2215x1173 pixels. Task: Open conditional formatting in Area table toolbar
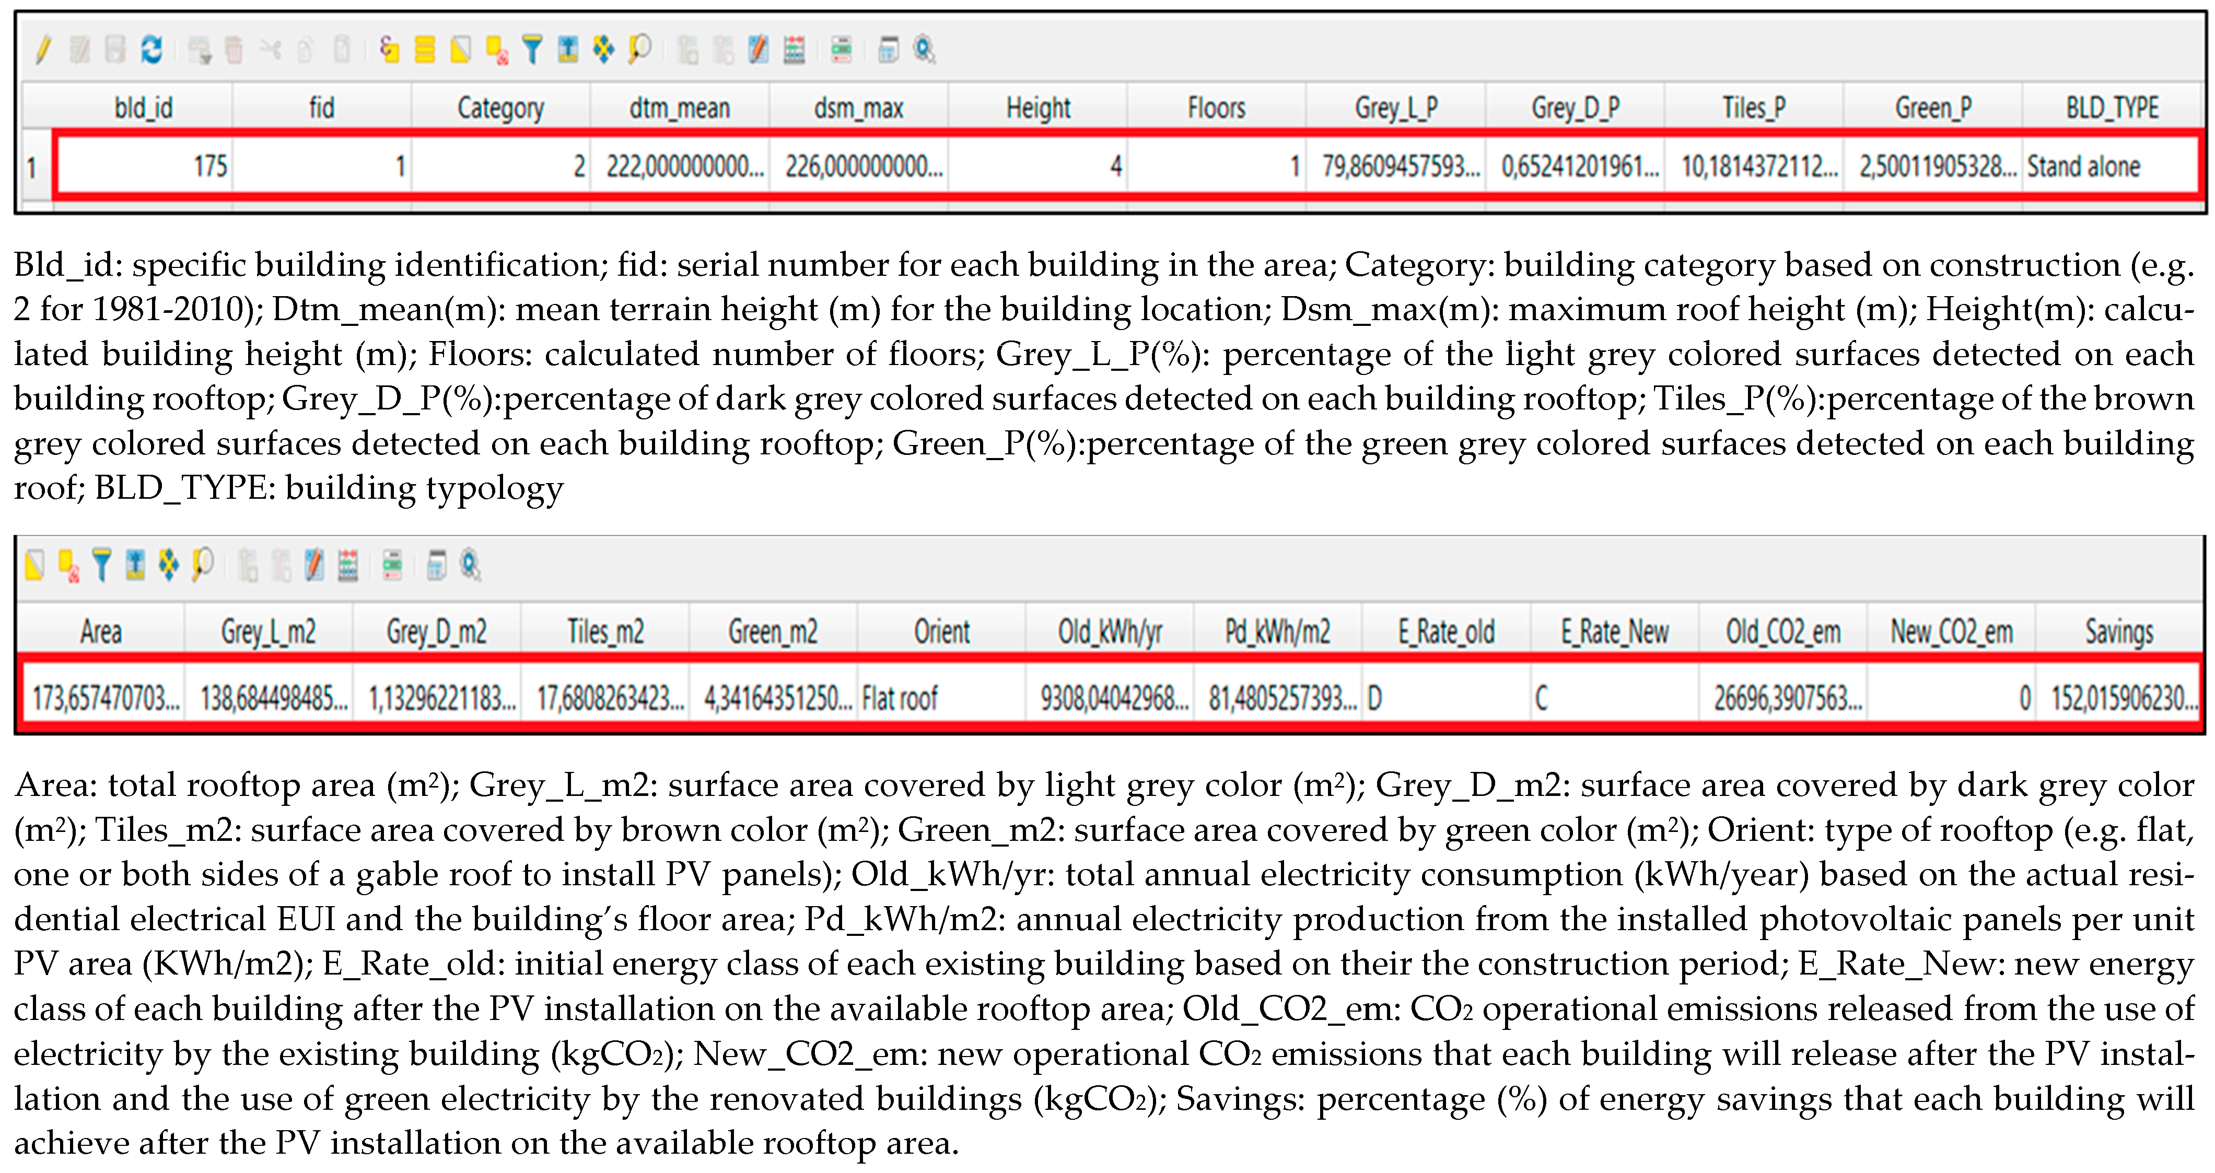(x=393, y=566)
